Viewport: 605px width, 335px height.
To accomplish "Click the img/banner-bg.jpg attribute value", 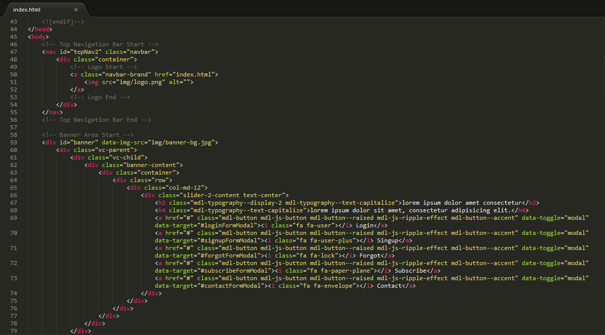I will tap(184, 142).
